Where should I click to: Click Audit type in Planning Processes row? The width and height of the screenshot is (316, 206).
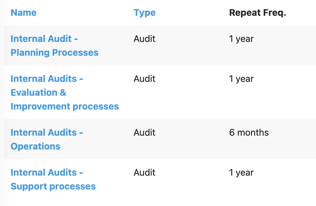pyautogui.click(x=144, y=39)
